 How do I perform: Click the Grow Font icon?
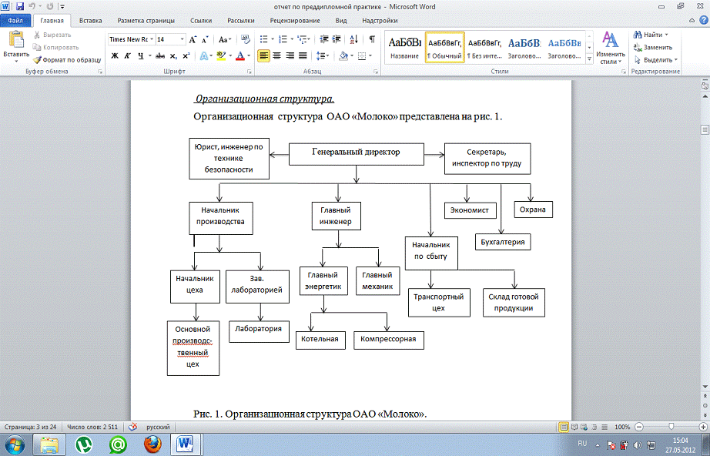click(194, 39)
